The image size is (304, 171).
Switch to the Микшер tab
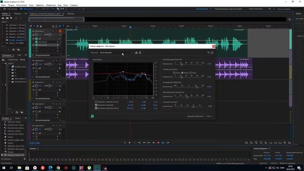(x=71, y=14)
